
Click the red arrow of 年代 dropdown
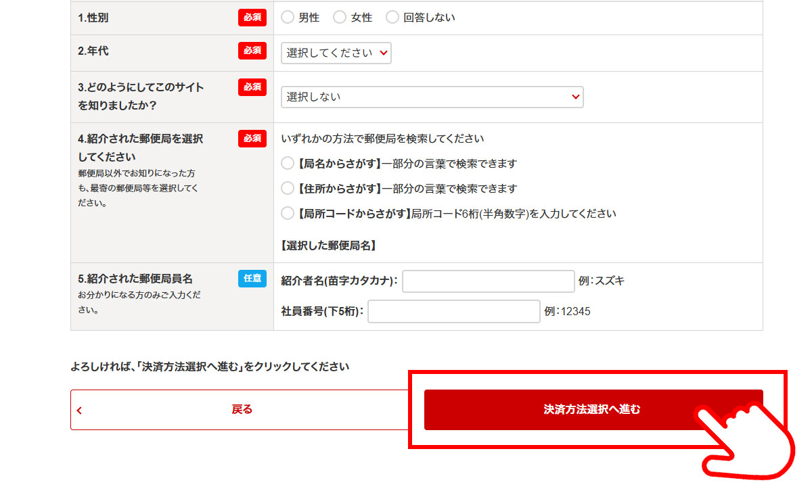tap(384, 53)
